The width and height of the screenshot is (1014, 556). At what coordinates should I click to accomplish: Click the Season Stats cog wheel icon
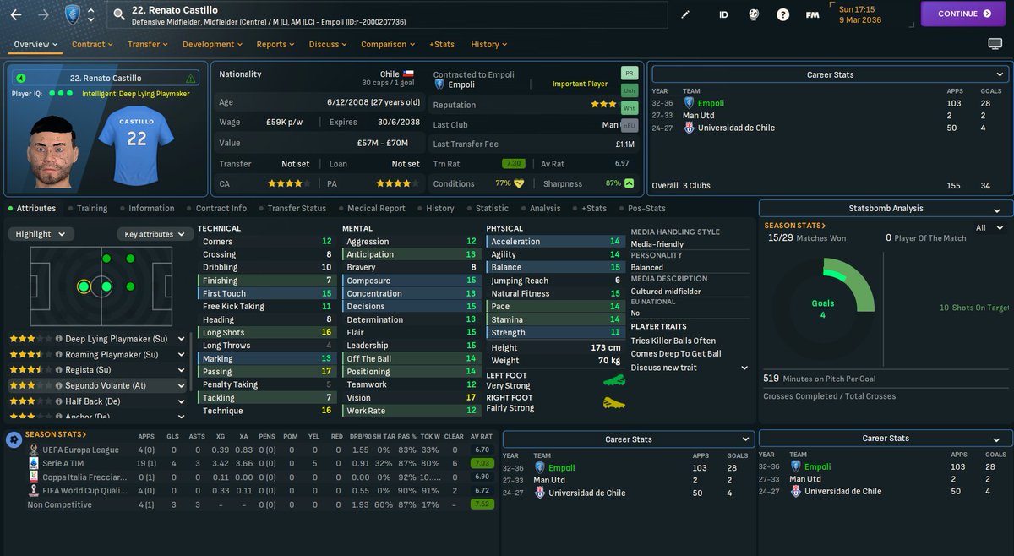(14, 439)
